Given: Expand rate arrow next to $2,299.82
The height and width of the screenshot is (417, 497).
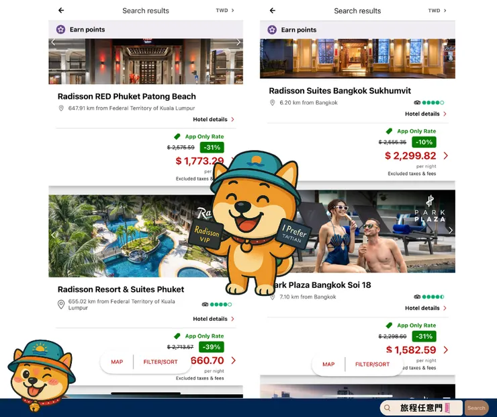Looking at the screenshot, I should (446, 155).
